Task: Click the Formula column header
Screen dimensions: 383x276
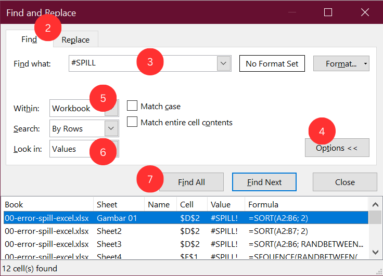Action: pos(307,204)
